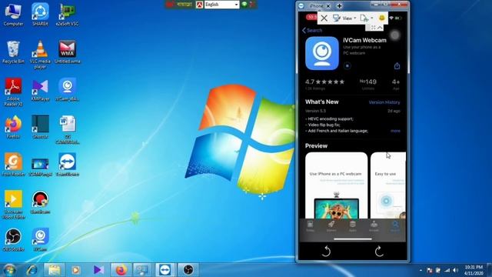Image resolution: width=492 pixels, height=277 pixels.
Task: Open the ICAMP mp4 video file icon
Action: click(x=40, y=167)
